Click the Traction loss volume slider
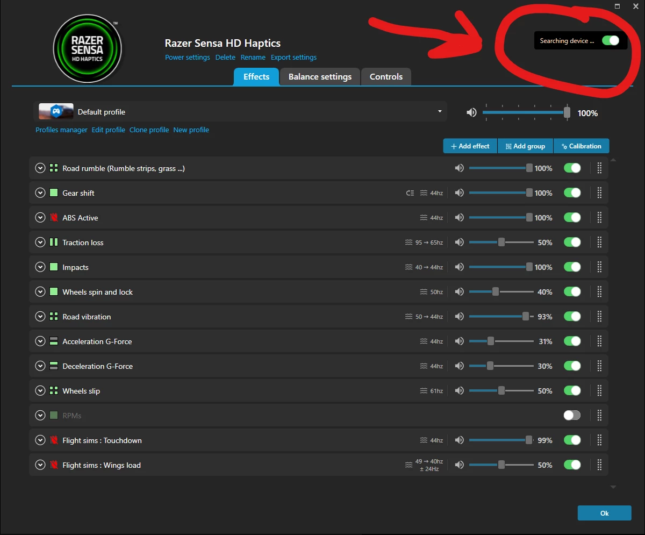The width and height of the screenshot is (645, 535). [x=501, y=242]
